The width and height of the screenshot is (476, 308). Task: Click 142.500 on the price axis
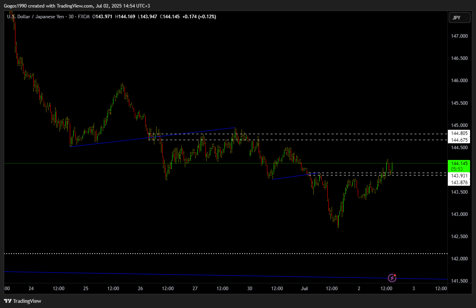click(459, 237)
